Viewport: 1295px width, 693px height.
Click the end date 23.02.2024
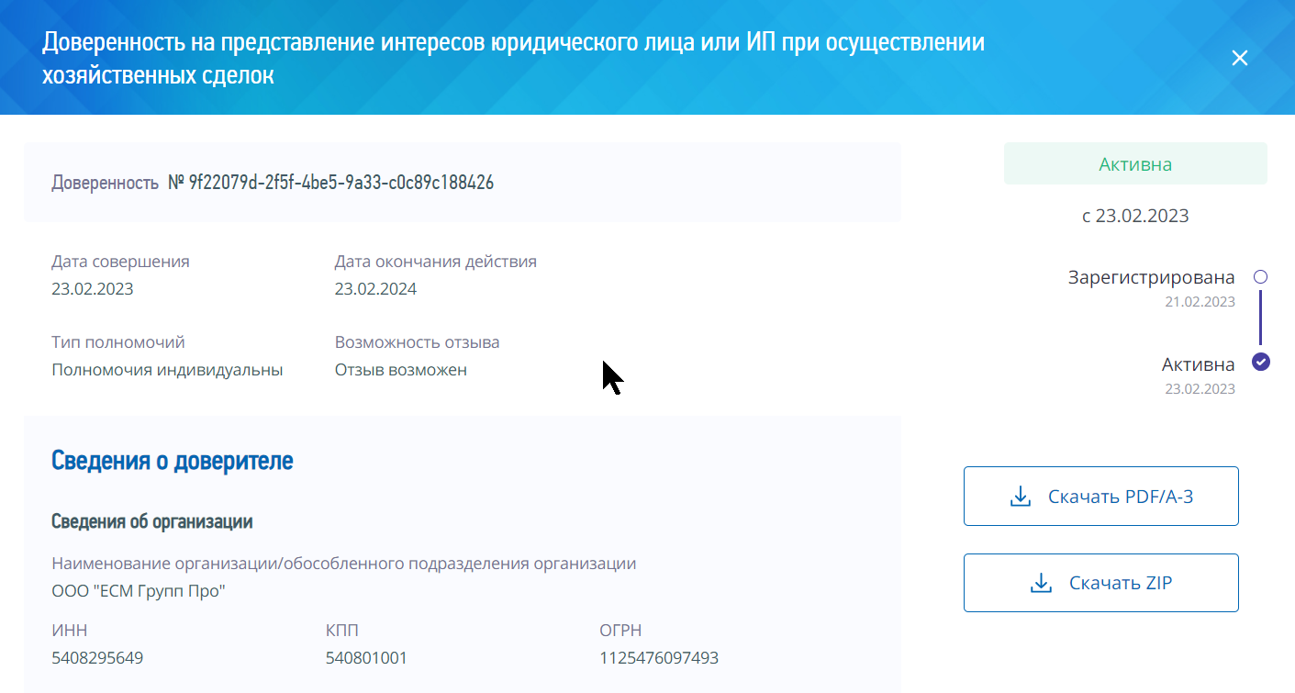[375, 289]
